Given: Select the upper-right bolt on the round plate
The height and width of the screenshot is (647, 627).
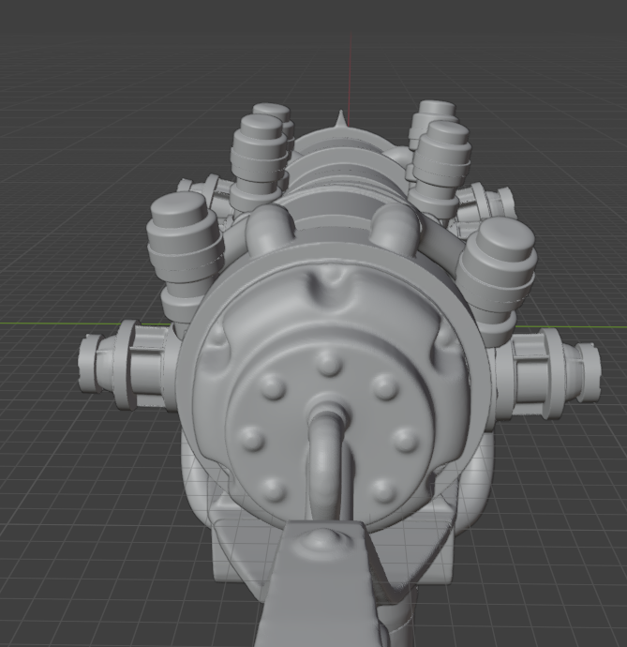Looking at the screenshot, I should tap(384, 385).
